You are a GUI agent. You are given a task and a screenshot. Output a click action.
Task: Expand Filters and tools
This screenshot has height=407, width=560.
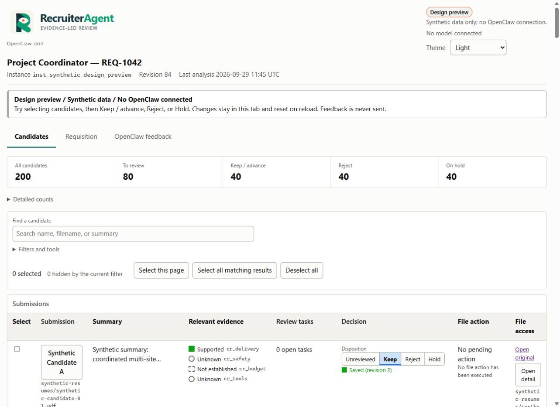(36, 250)
